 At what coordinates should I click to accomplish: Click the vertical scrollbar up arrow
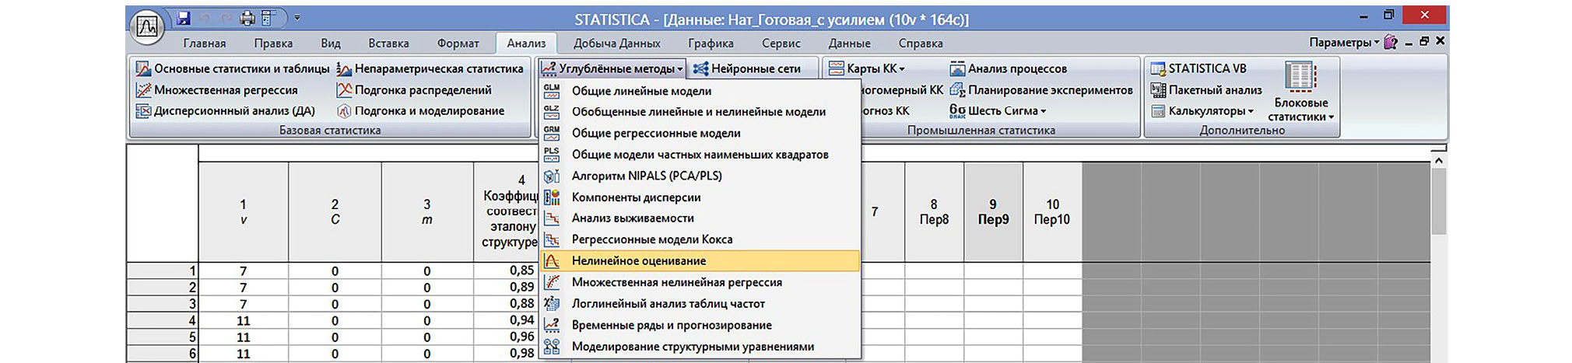pyautogui.click(x=1438, y=160)
